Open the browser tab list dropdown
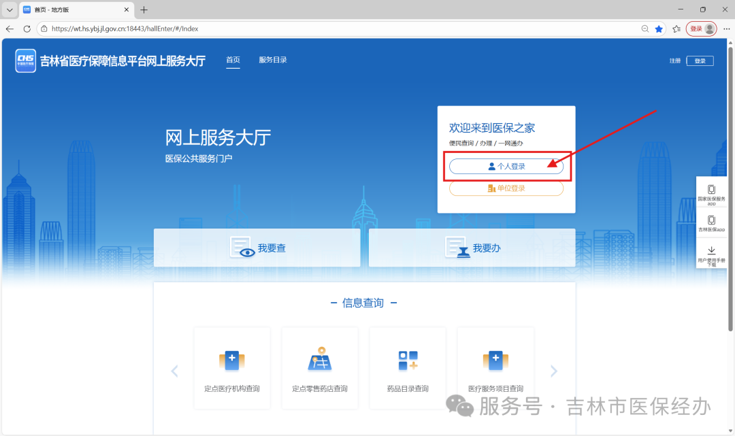Viewport: 735px width, 436px height. click(10, 10)
